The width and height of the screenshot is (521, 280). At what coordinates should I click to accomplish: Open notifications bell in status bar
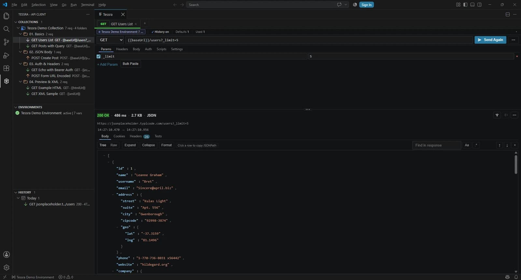tap(516, 277)
